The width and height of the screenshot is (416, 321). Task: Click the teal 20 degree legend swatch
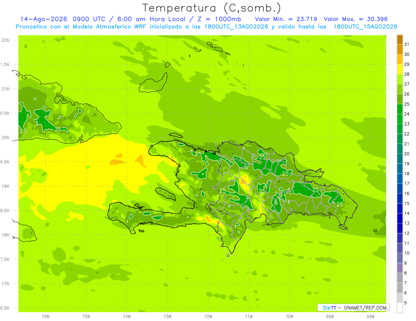tap(400, 159)
